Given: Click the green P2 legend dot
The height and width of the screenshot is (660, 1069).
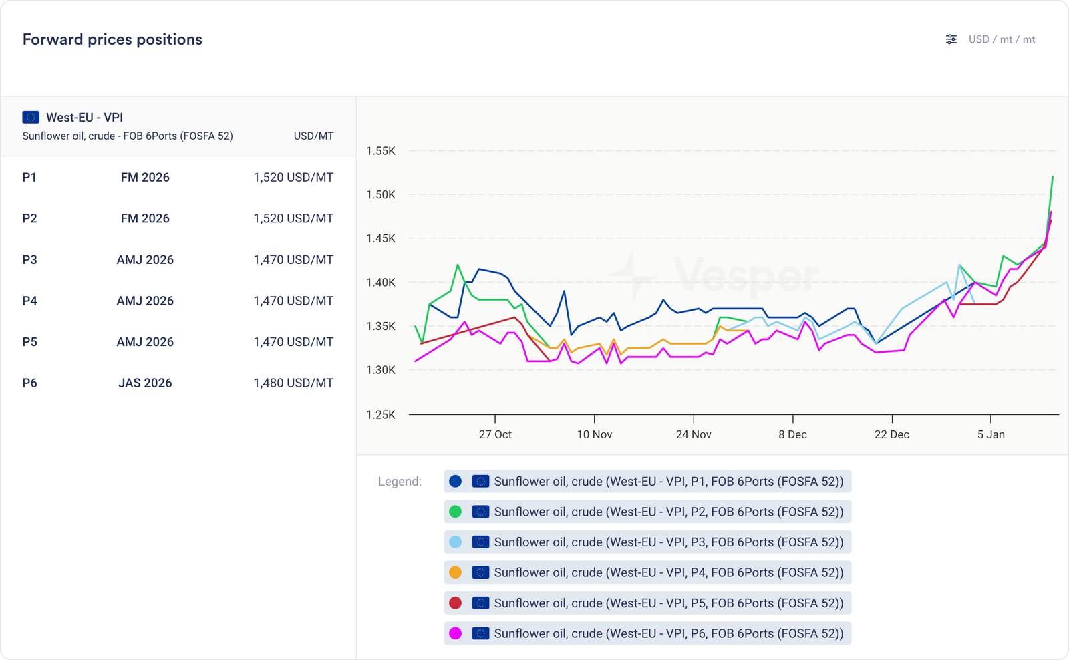Looking at the screenshot, I should 456,512.
